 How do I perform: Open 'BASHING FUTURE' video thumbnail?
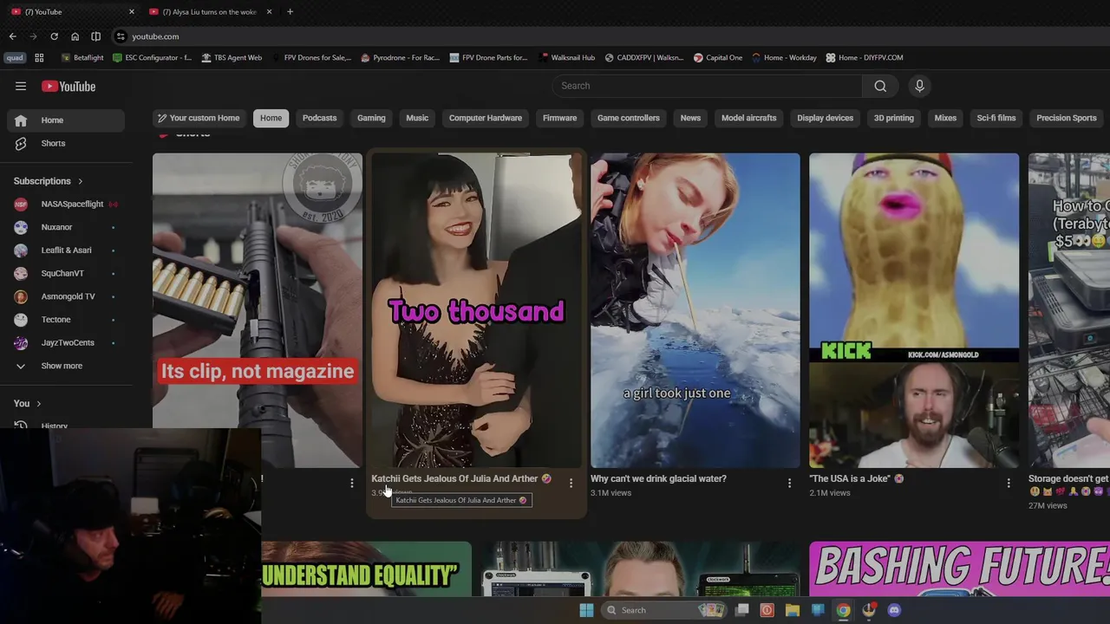(959, 569)
